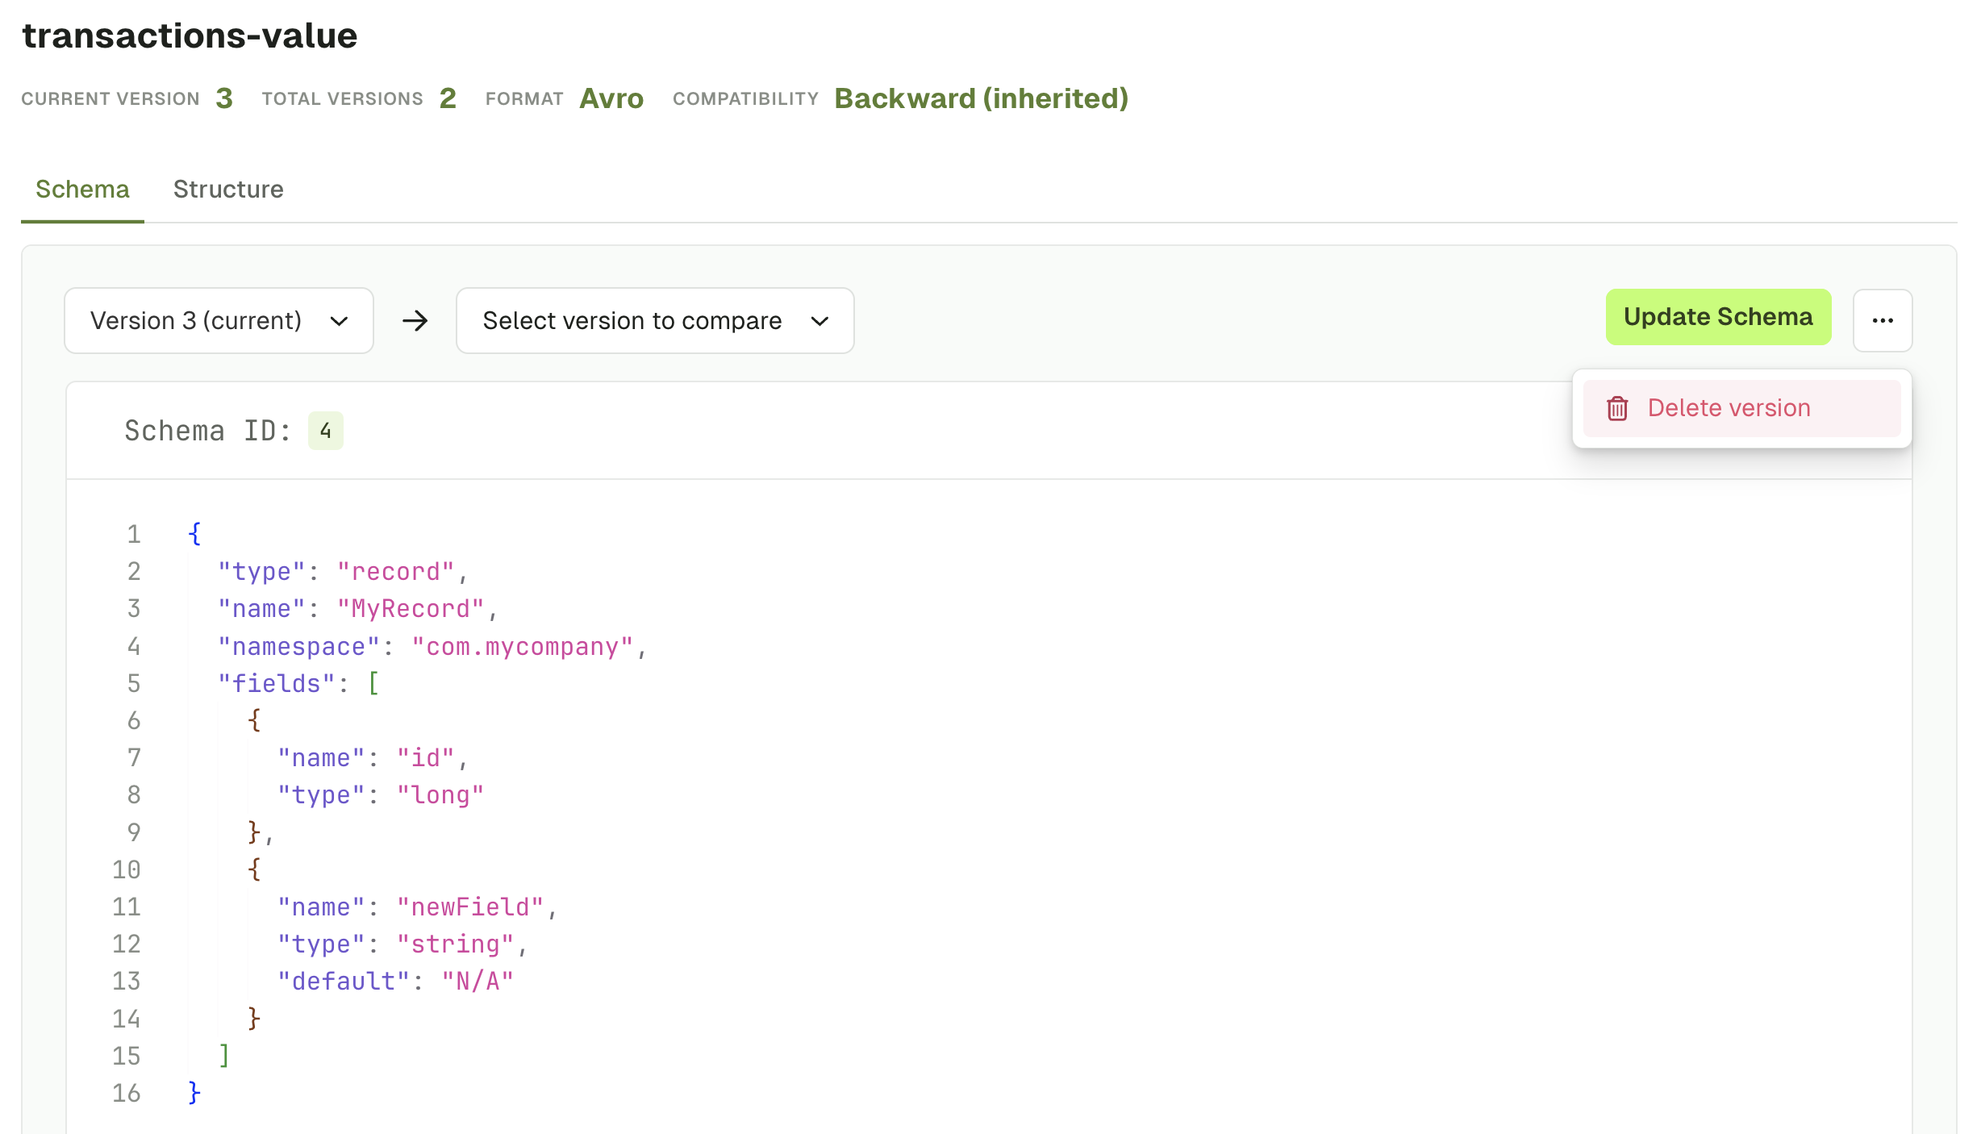This screenshot has width=1981, height=1134.
Task: Click the Backward (inherited) compatibility value
Action: coord(981,98)
